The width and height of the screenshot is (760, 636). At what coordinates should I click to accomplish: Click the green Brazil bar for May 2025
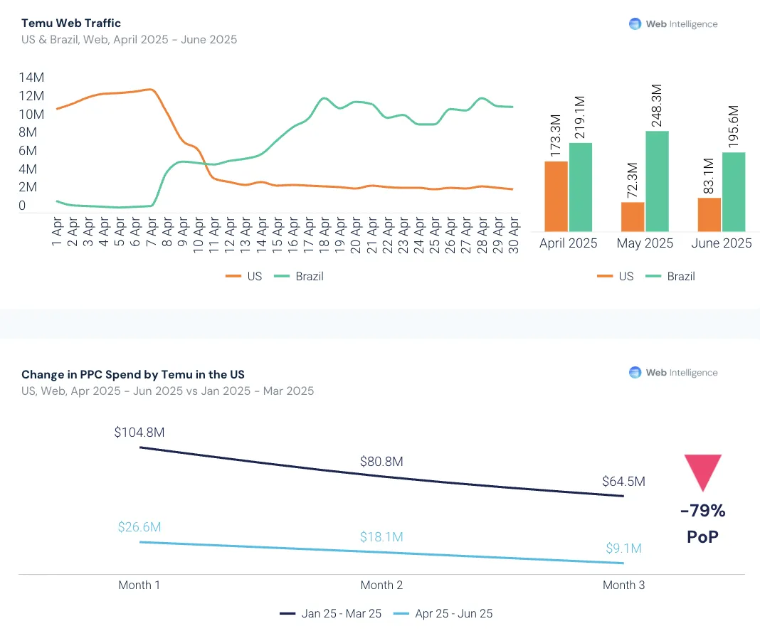click(x=658, y=181)
